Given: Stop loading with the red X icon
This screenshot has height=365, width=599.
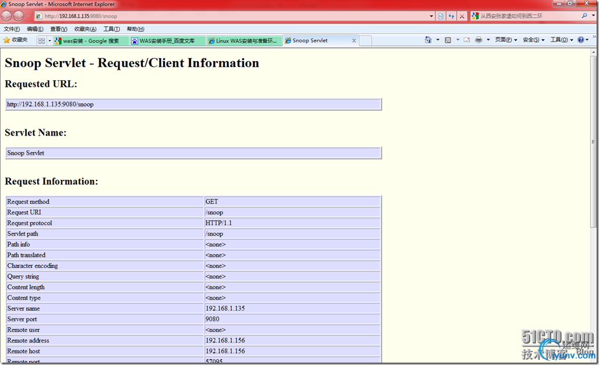Looking at the screenshot, I should point(462,16).
